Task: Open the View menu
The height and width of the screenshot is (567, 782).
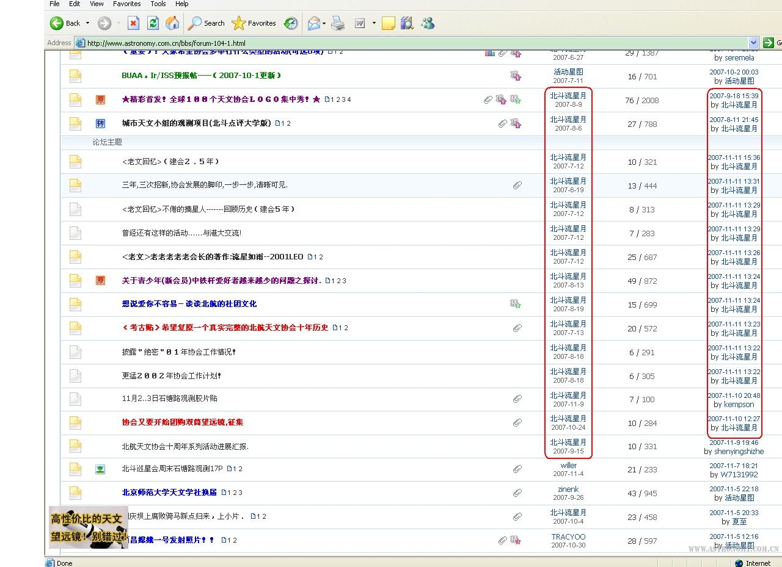Action: pyautogui.click(x=97, y=4)
